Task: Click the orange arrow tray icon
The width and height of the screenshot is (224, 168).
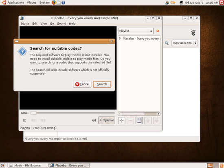Action: (x=173, y=2)
